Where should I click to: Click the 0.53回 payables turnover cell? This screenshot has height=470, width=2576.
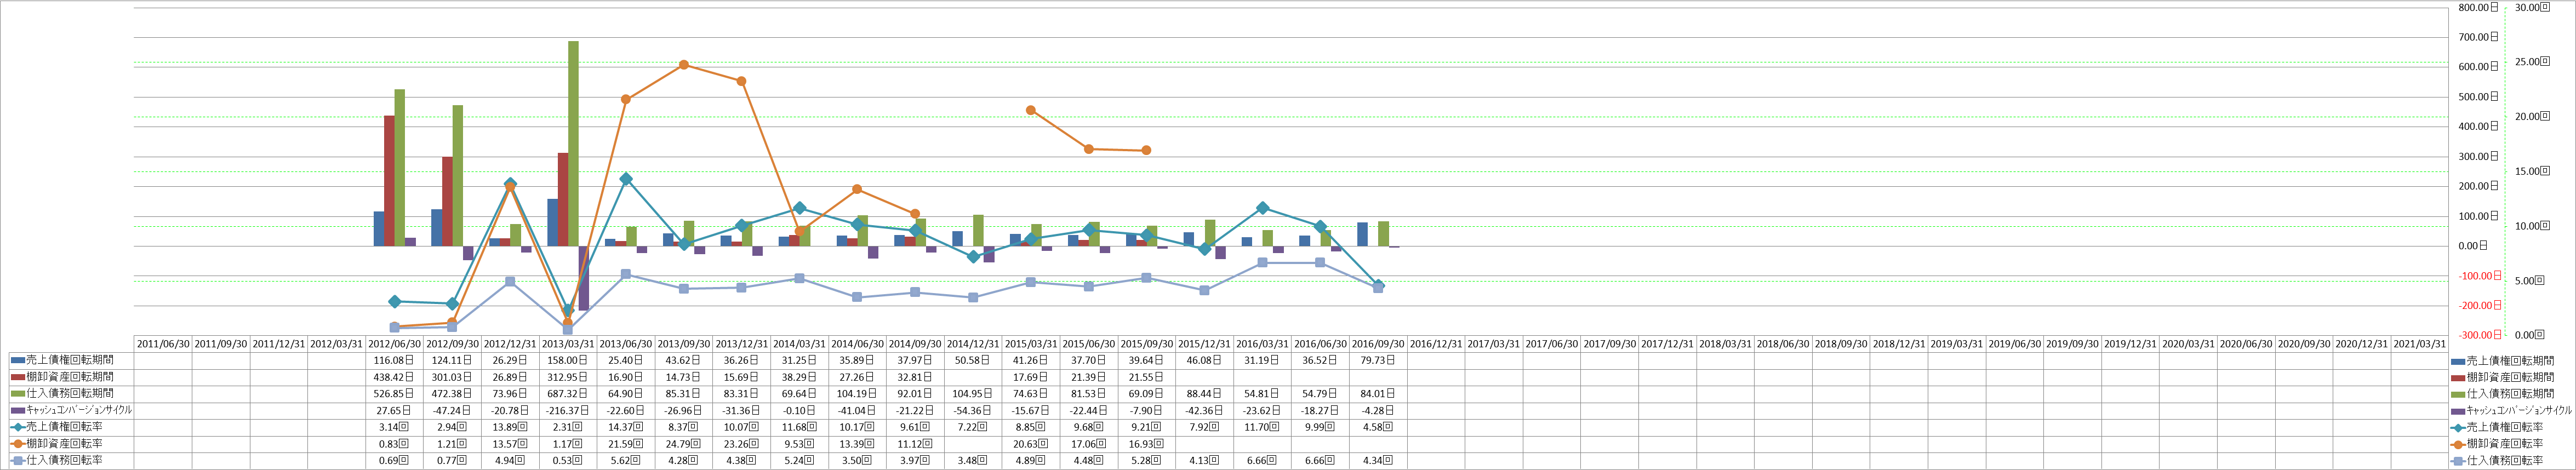(x=568, y=461)
